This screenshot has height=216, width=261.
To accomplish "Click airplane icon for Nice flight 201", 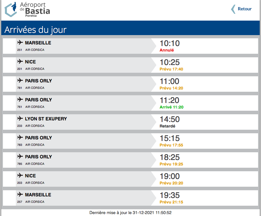I will pyautogui.click(x=20, y=61).
